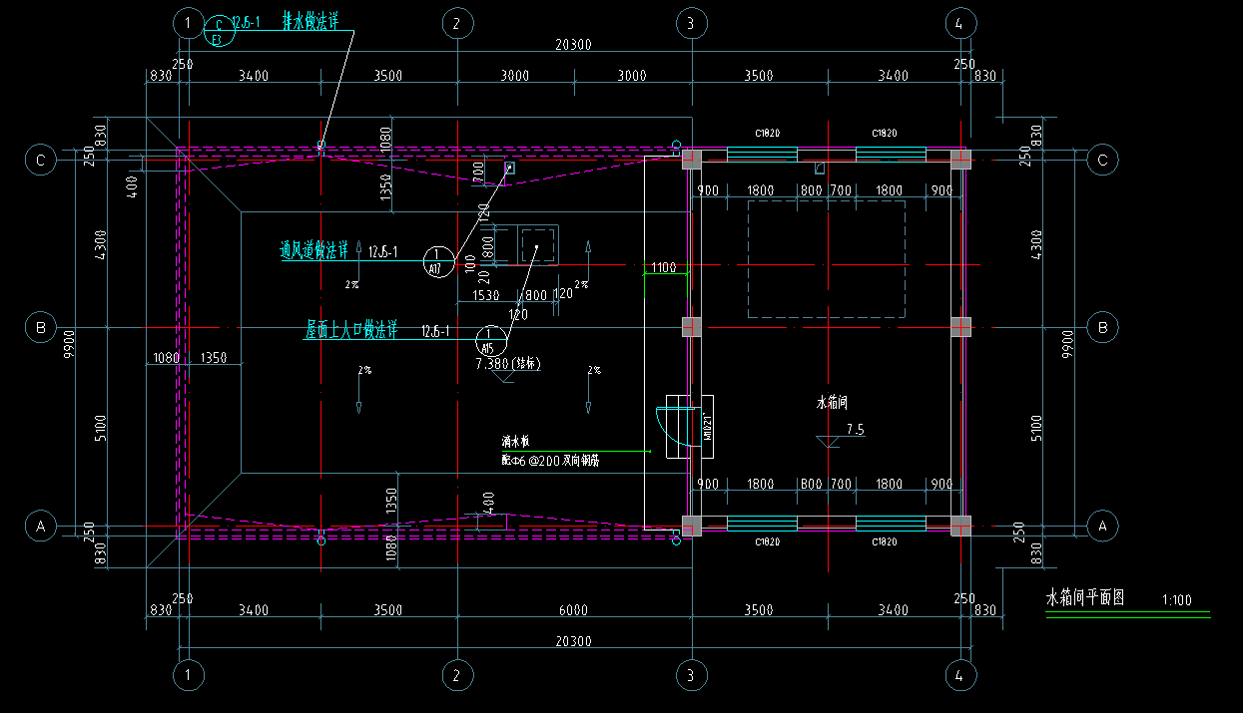
Task: Select axis bubble 4 at the bottom
Action: (x=959, y=676)
